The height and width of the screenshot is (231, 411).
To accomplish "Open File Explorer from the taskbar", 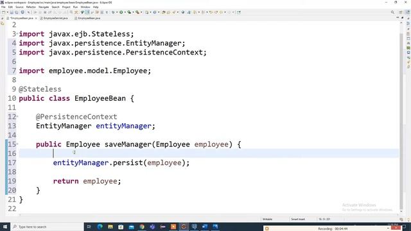I will (x=110, y=227).
